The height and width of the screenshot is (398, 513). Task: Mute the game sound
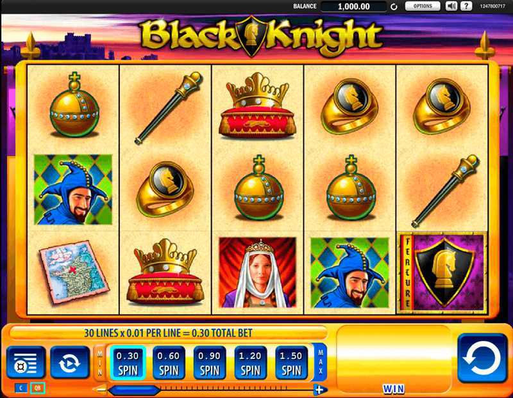coord(451,6)
